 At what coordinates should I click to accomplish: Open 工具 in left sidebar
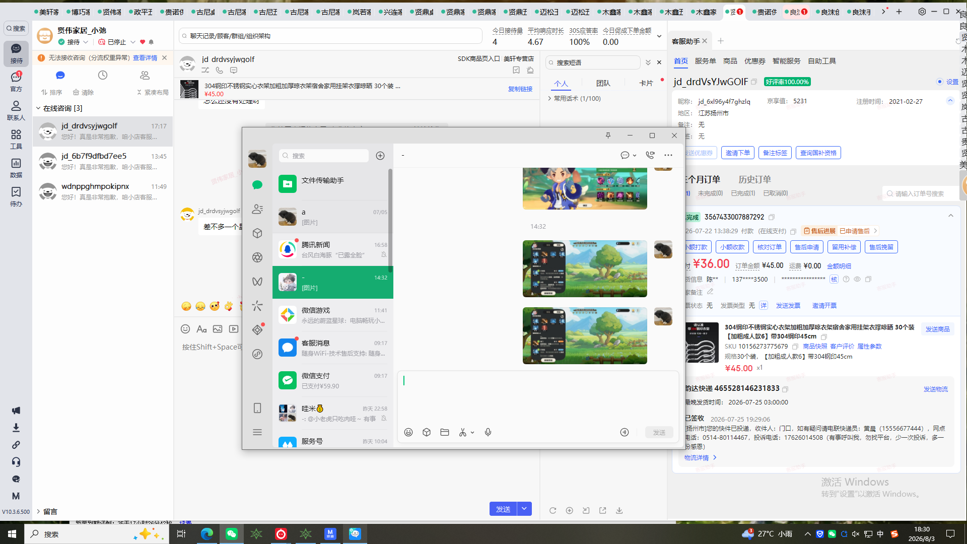pyautogui.click(x=16, y=139)
